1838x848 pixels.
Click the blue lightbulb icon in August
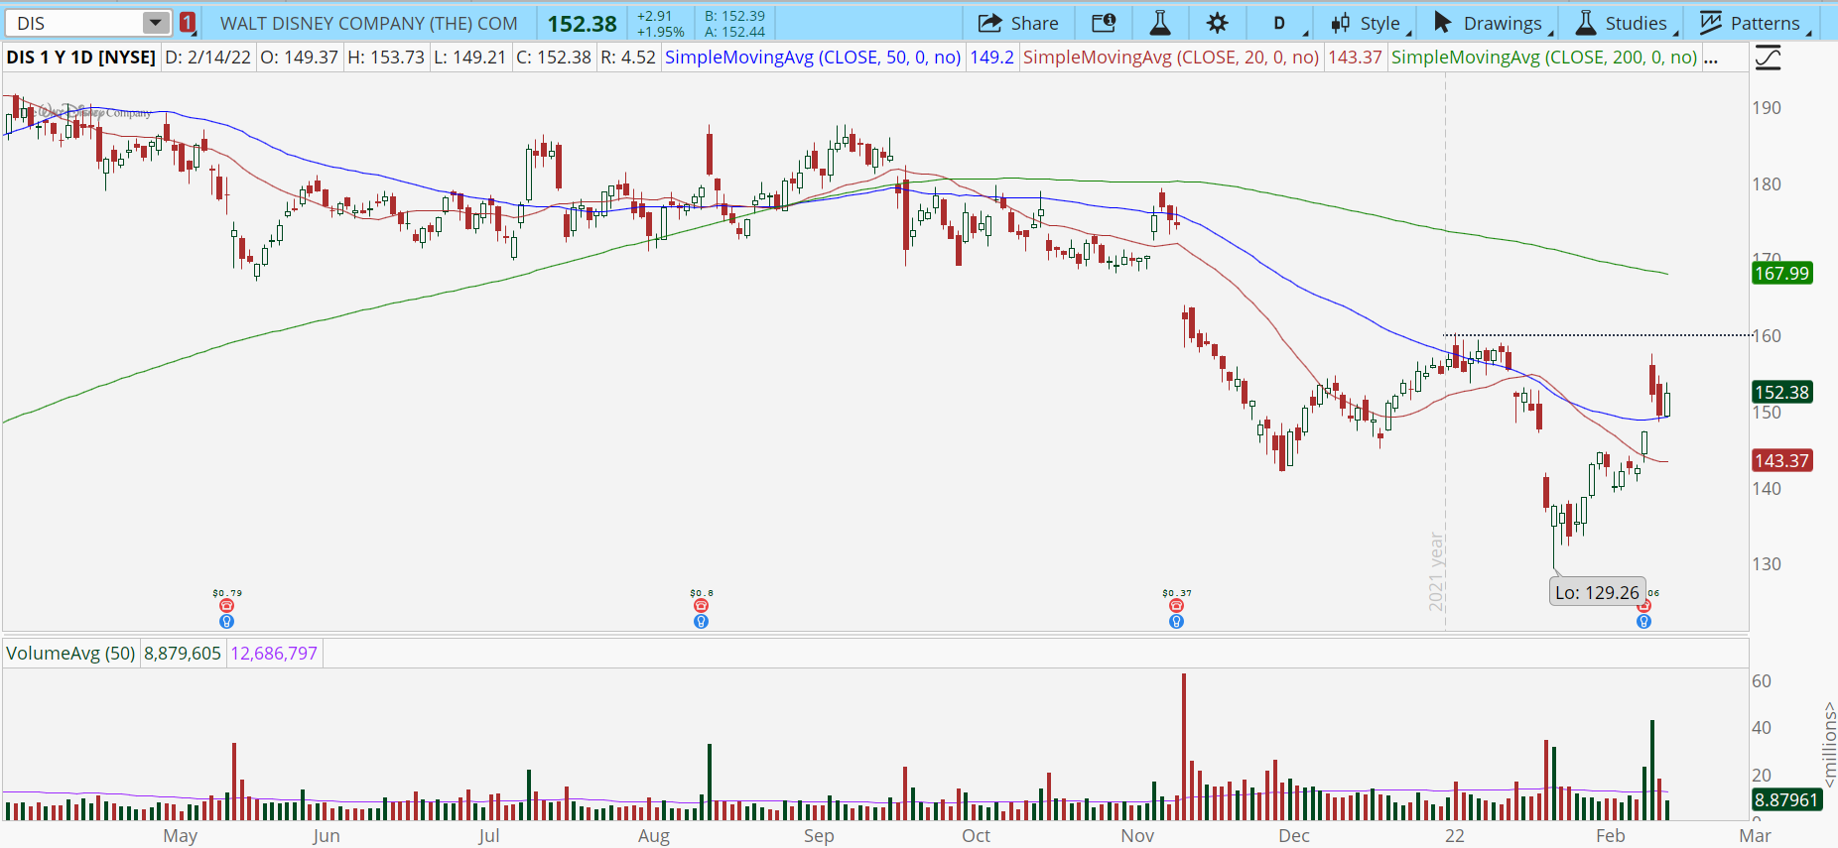point(702,622)
